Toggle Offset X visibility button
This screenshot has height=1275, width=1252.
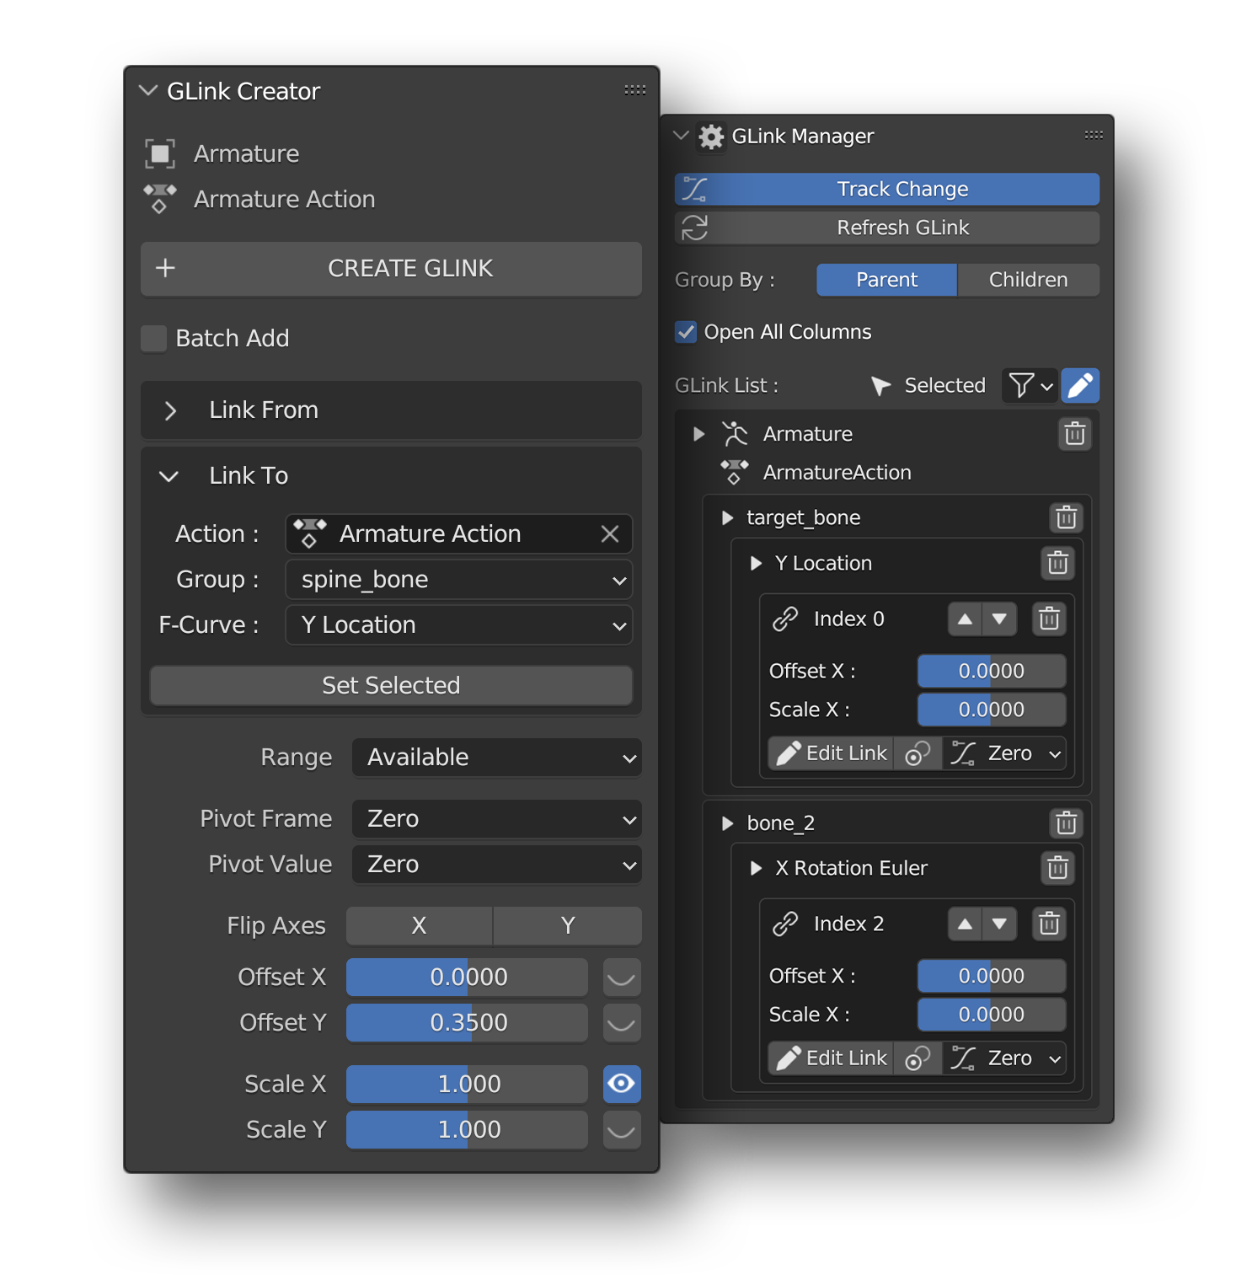[x=622, y=978]
